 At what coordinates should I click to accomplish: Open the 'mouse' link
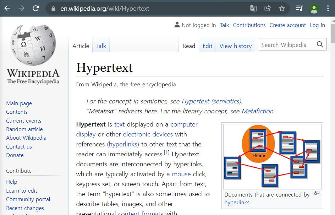point(181,174)
